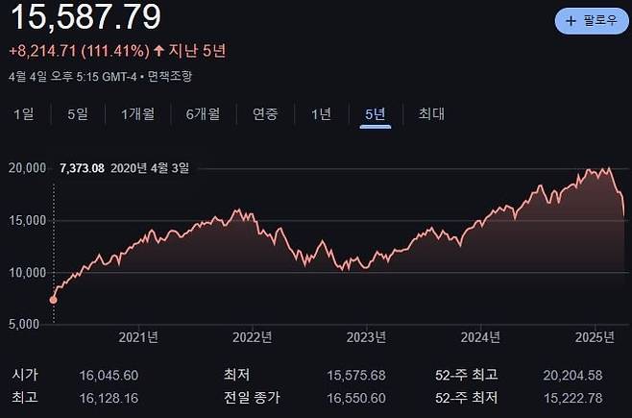The image size is (632, 418).
Task: Click the 10,000 y-axis label
Action: [x=28, y=273]
